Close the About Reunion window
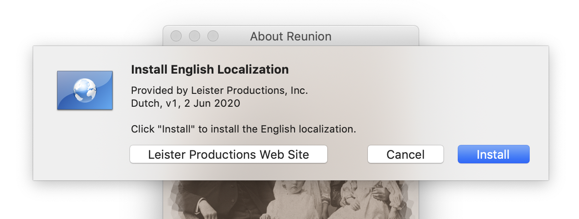Viewport: 579px width, 219px height. [176, 36]
